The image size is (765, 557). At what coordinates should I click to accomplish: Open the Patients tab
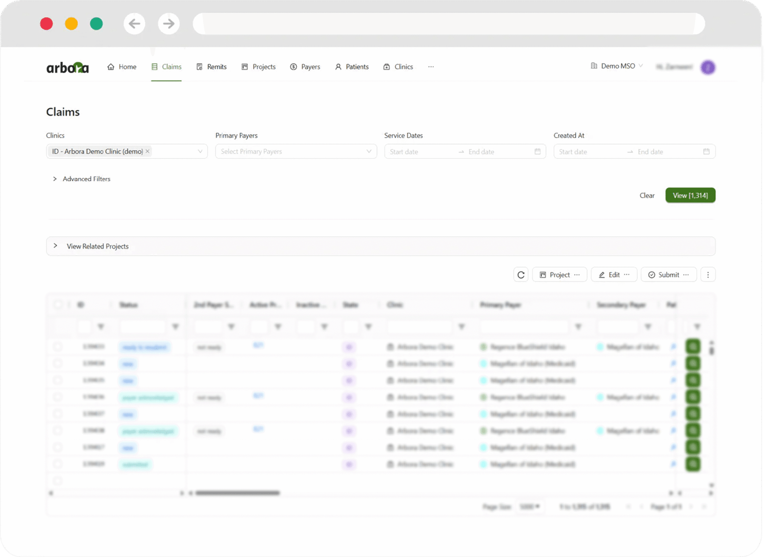(x=352, y=67)
